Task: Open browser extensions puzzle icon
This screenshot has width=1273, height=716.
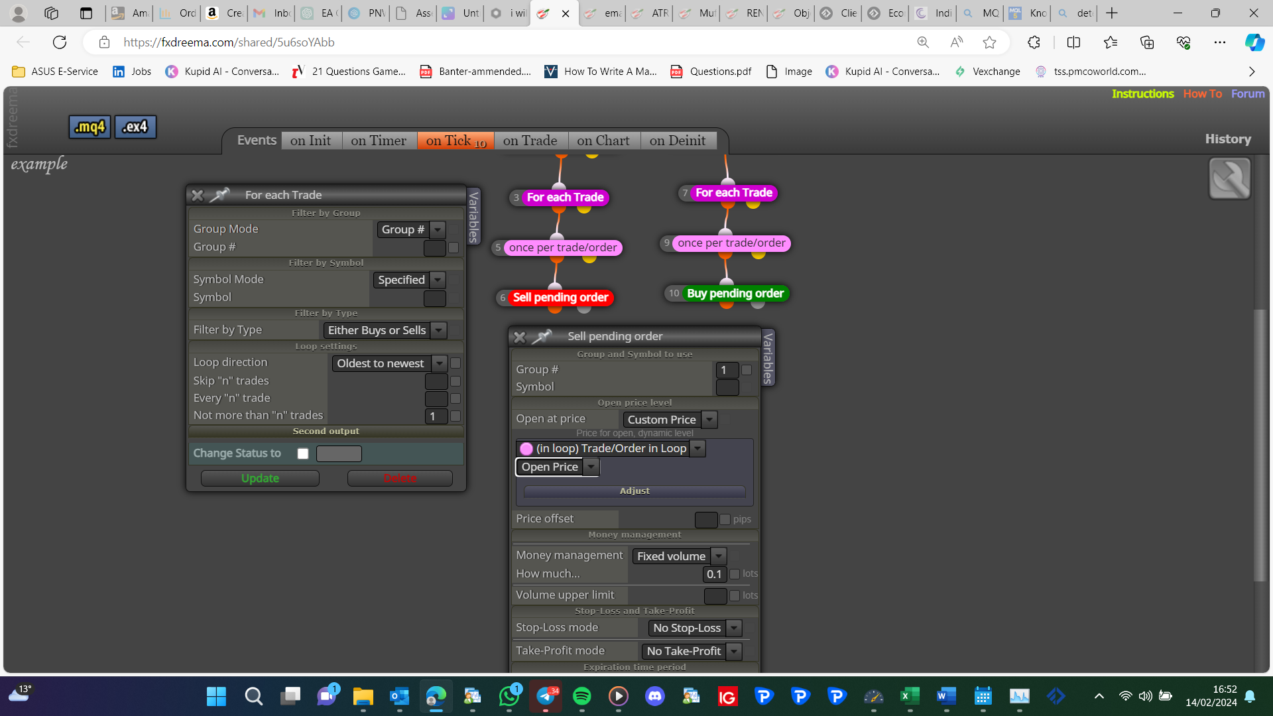Action: pyautogui.click(x=1034, y=42)
